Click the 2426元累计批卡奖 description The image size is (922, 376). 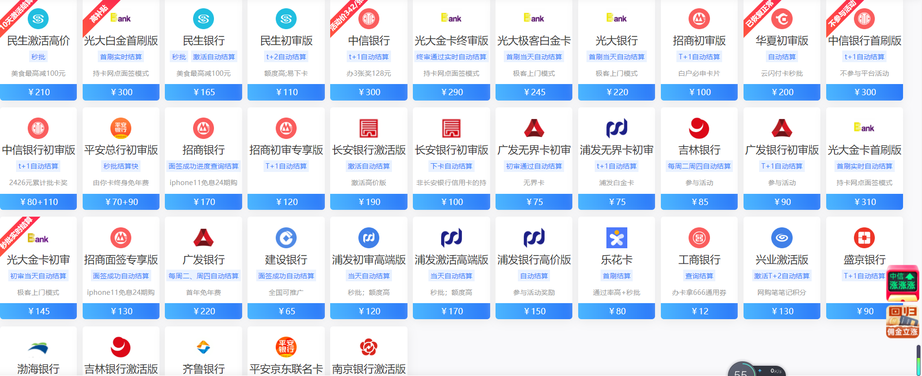pyautogui.click(x=38, y=183)
